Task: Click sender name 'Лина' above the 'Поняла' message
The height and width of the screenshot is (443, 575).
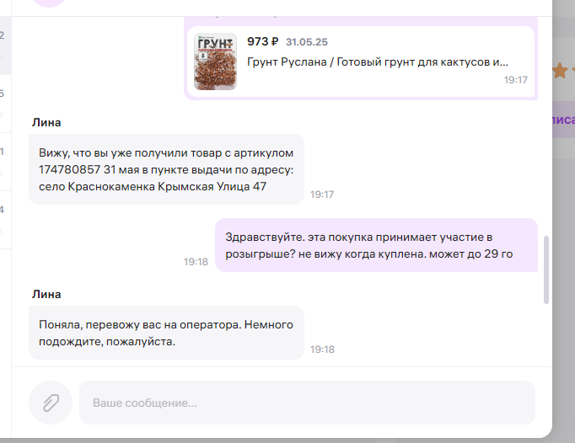Action: point(46,294)
